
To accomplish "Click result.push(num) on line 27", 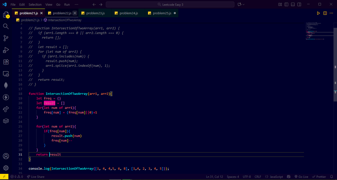I will point(67,136).
